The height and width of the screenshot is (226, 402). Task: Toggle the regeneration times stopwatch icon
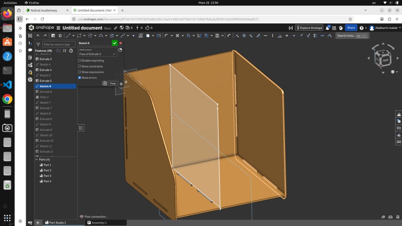(x=71, y=51)
